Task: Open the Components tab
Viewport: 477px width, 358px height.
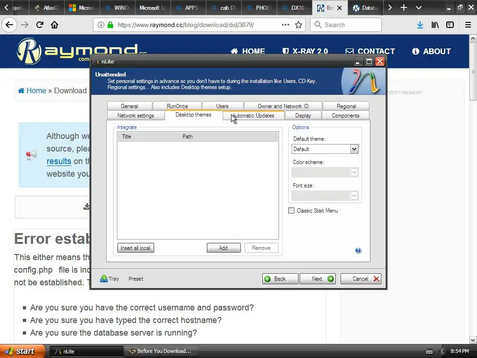Action: tap(346, 116)
